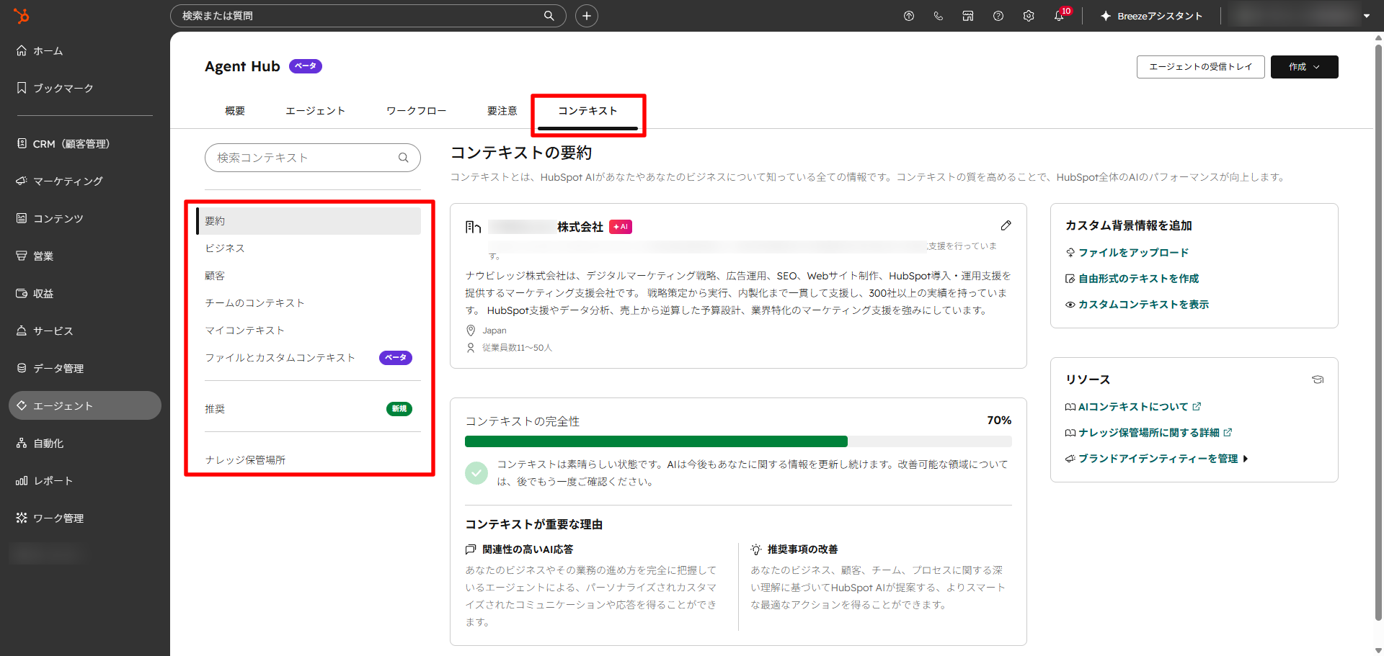The image size is (1384, 656).
Task: Click 自由形式のテキストを作成 link
Action: click(x=1132, y=279)
